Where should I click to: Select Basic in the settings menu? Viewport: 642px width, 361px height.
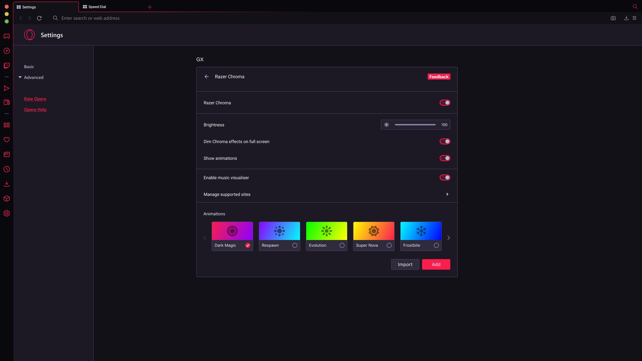pos(29,67)
